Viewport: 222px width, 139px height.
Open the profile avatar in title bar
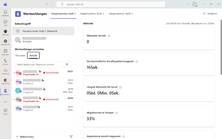195,4
